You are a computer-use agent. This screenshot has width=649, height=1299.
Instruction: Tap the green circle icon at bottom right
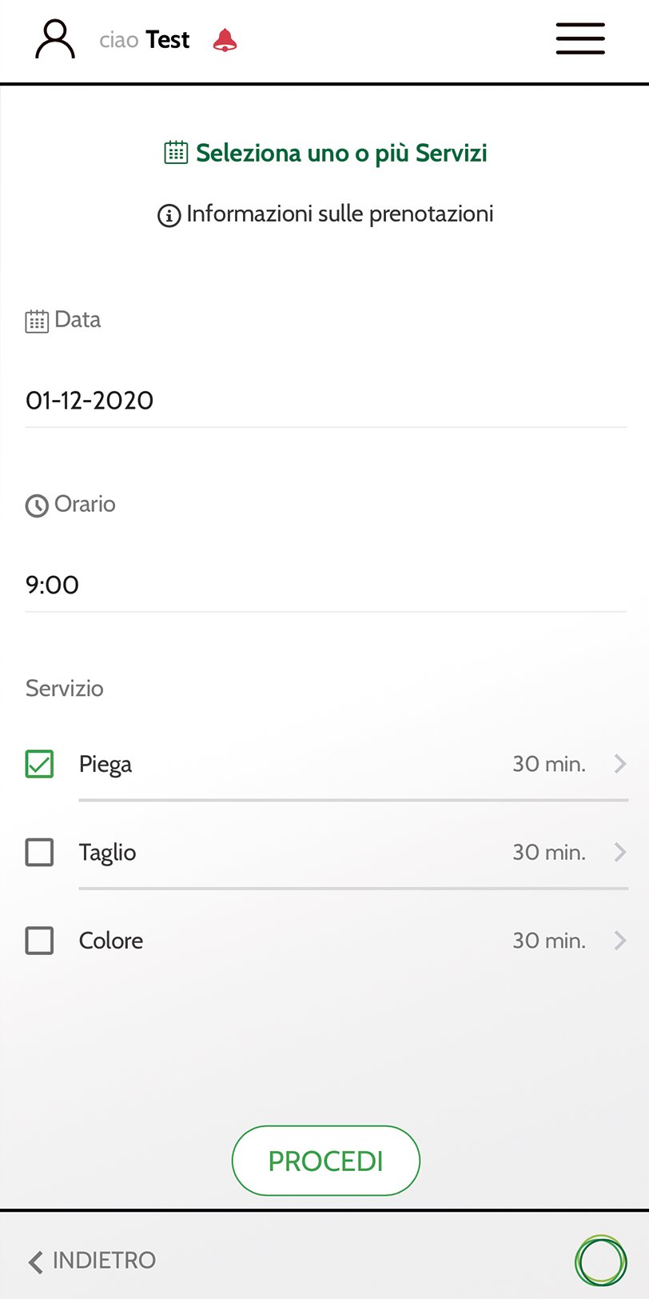point(600,1261)
